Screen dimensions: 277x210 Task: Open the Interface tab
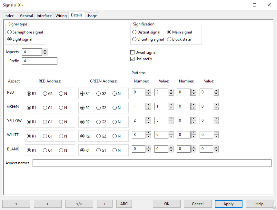point(44,16)
